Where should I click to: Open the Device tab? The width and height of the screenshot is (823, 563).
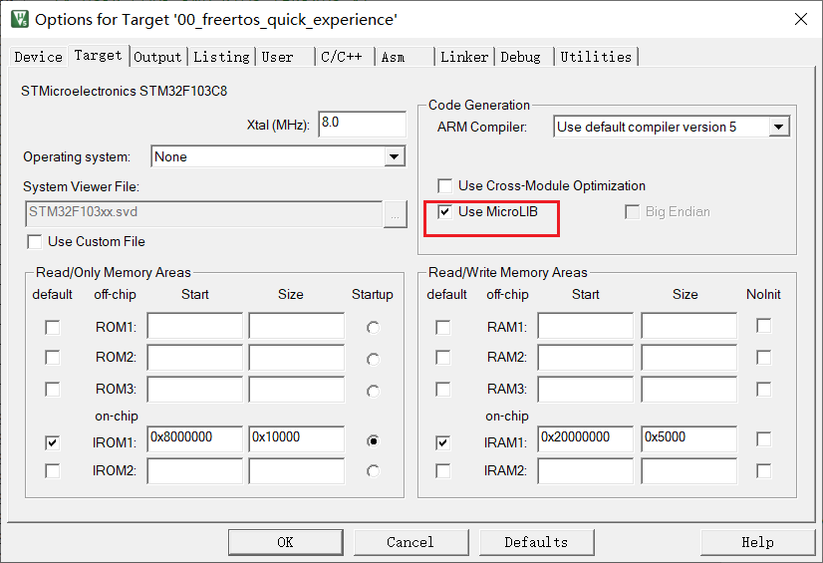click(38, 57)
